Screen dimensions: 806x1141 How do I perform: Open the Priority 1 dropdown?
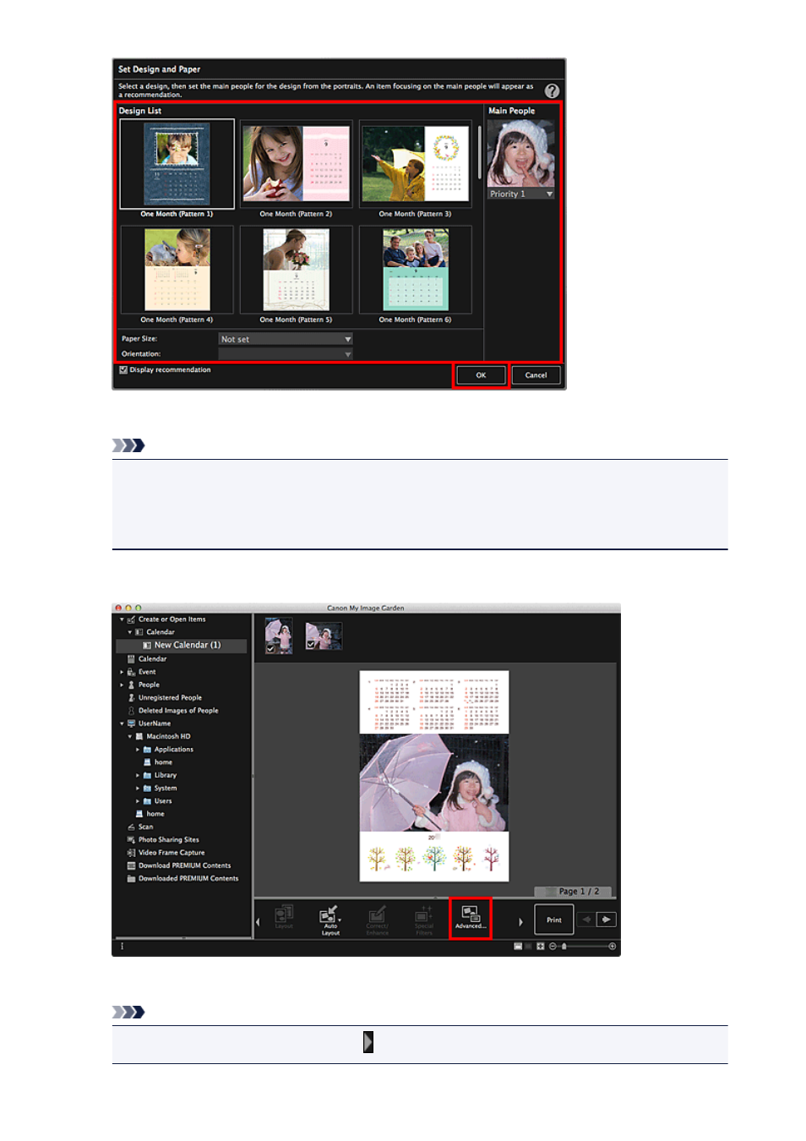521,194
